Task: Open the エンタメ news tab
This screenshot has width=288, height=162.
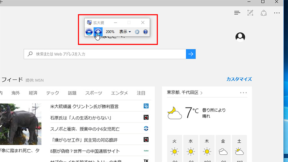Action: click(119, 93)
